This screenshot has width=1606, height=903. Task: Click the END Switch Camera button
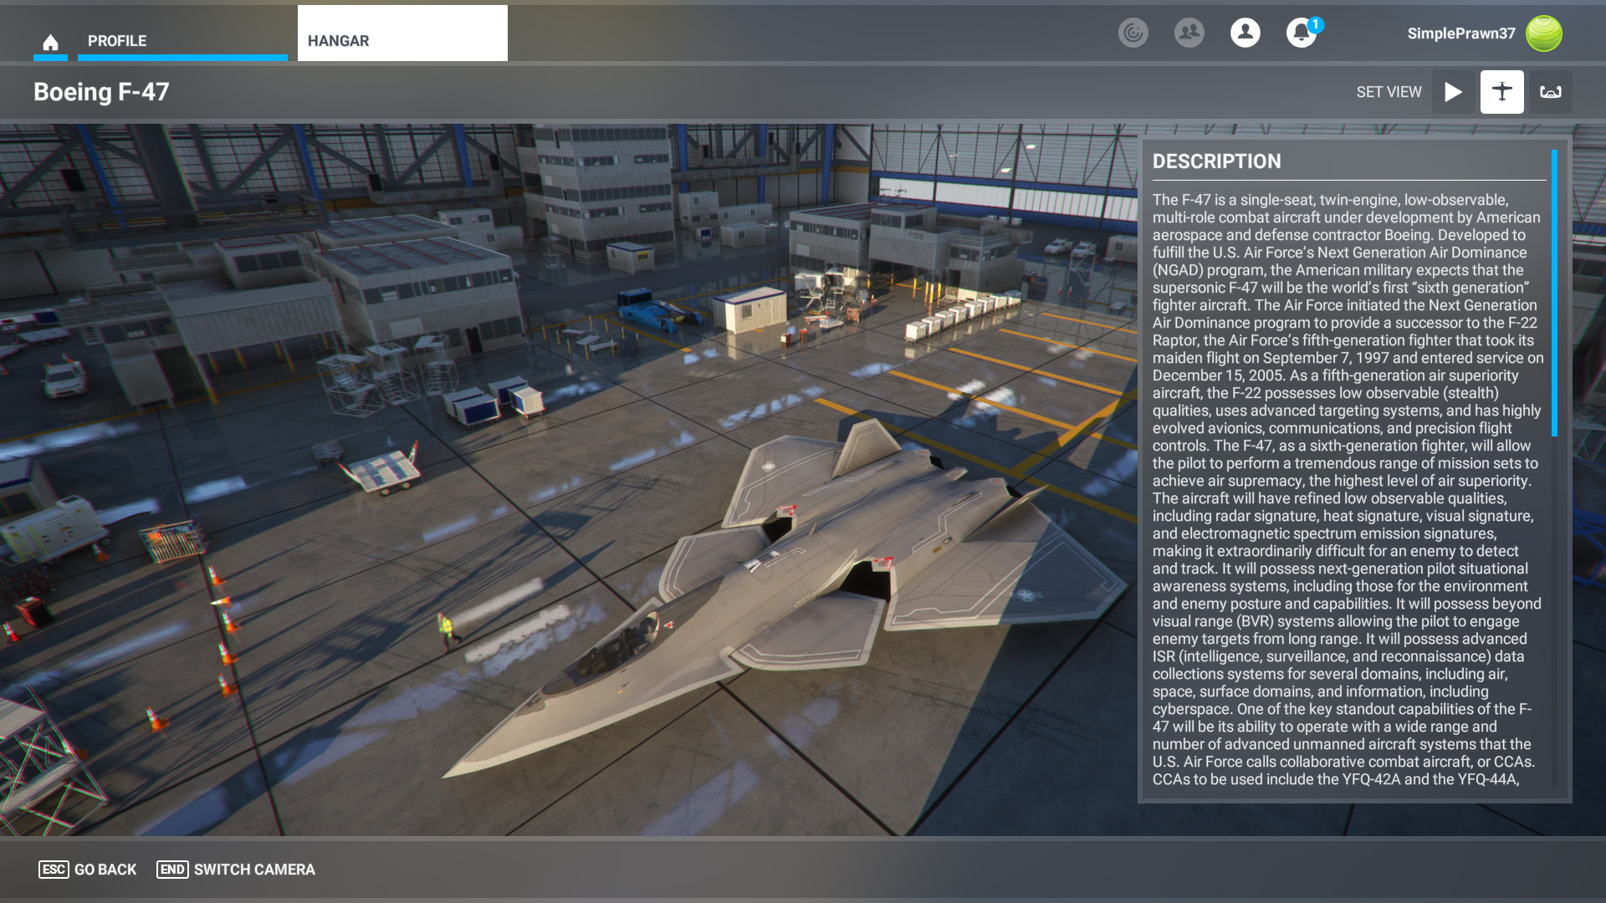pos(236,870)
